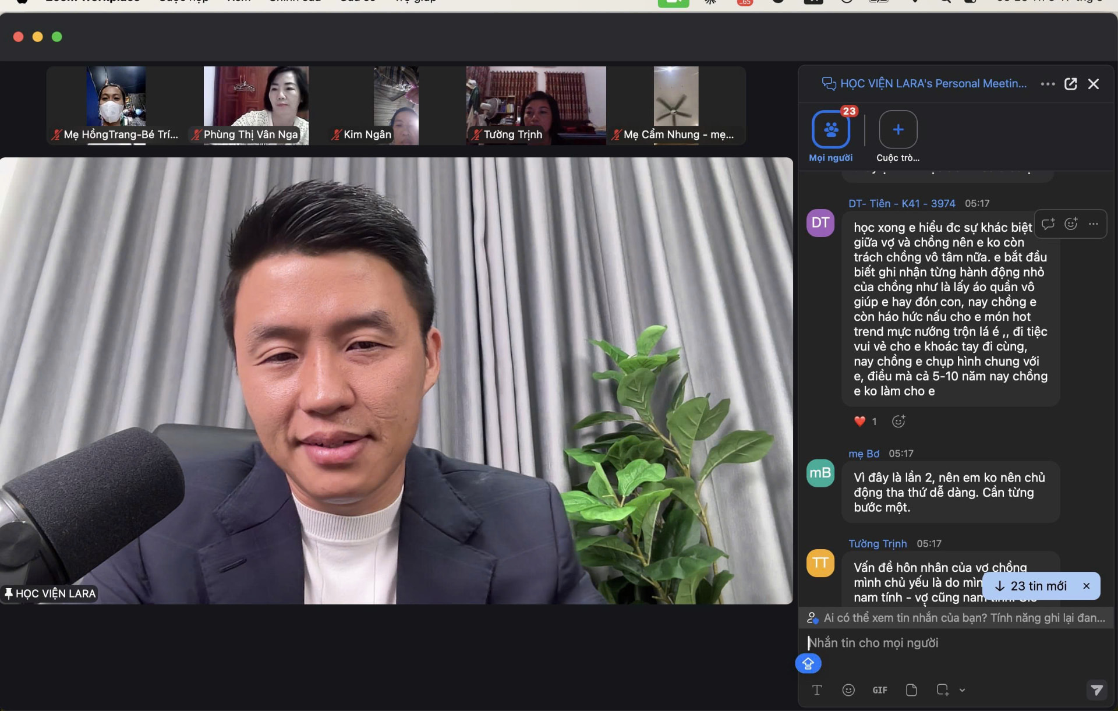The width and height of the screenshot is (1118, 711).
Task: Select Tường Trịnh video thumbnail
Action: [x=536, y=105]
